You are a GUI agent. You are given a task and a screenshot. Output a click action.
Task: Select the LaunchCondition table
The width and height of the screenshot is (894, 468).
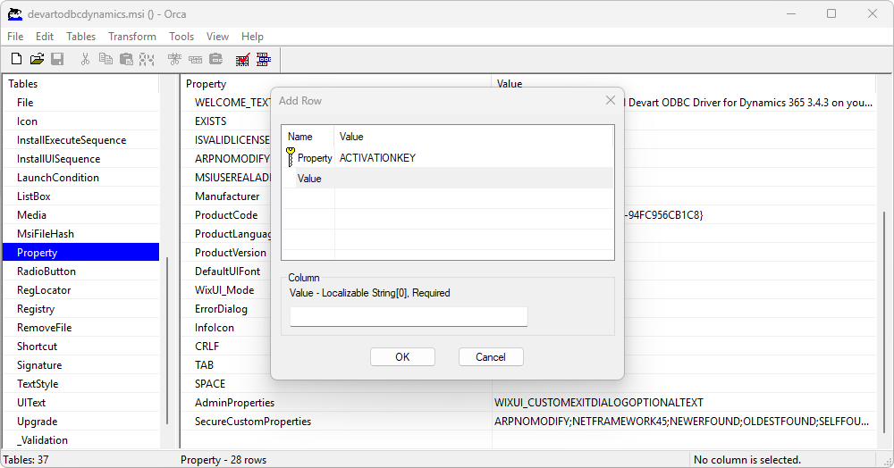[81, 178]
